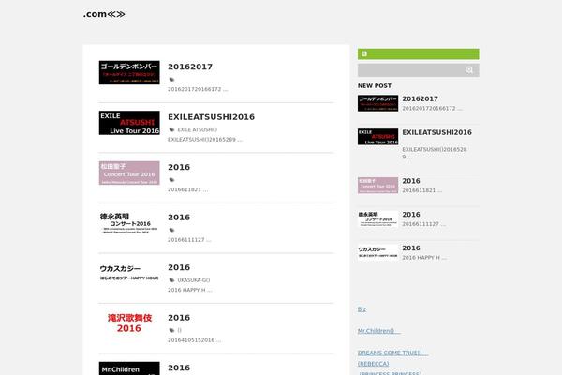562x375 pixels.
Task: Click the RSS feed icon in green bar
Action: point(364,53)
